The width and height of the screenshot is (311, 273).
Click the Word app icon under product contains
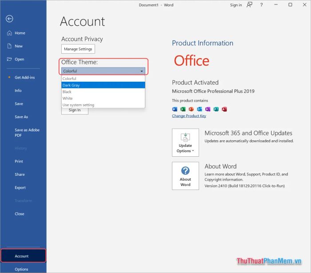[x=175, y=109]
